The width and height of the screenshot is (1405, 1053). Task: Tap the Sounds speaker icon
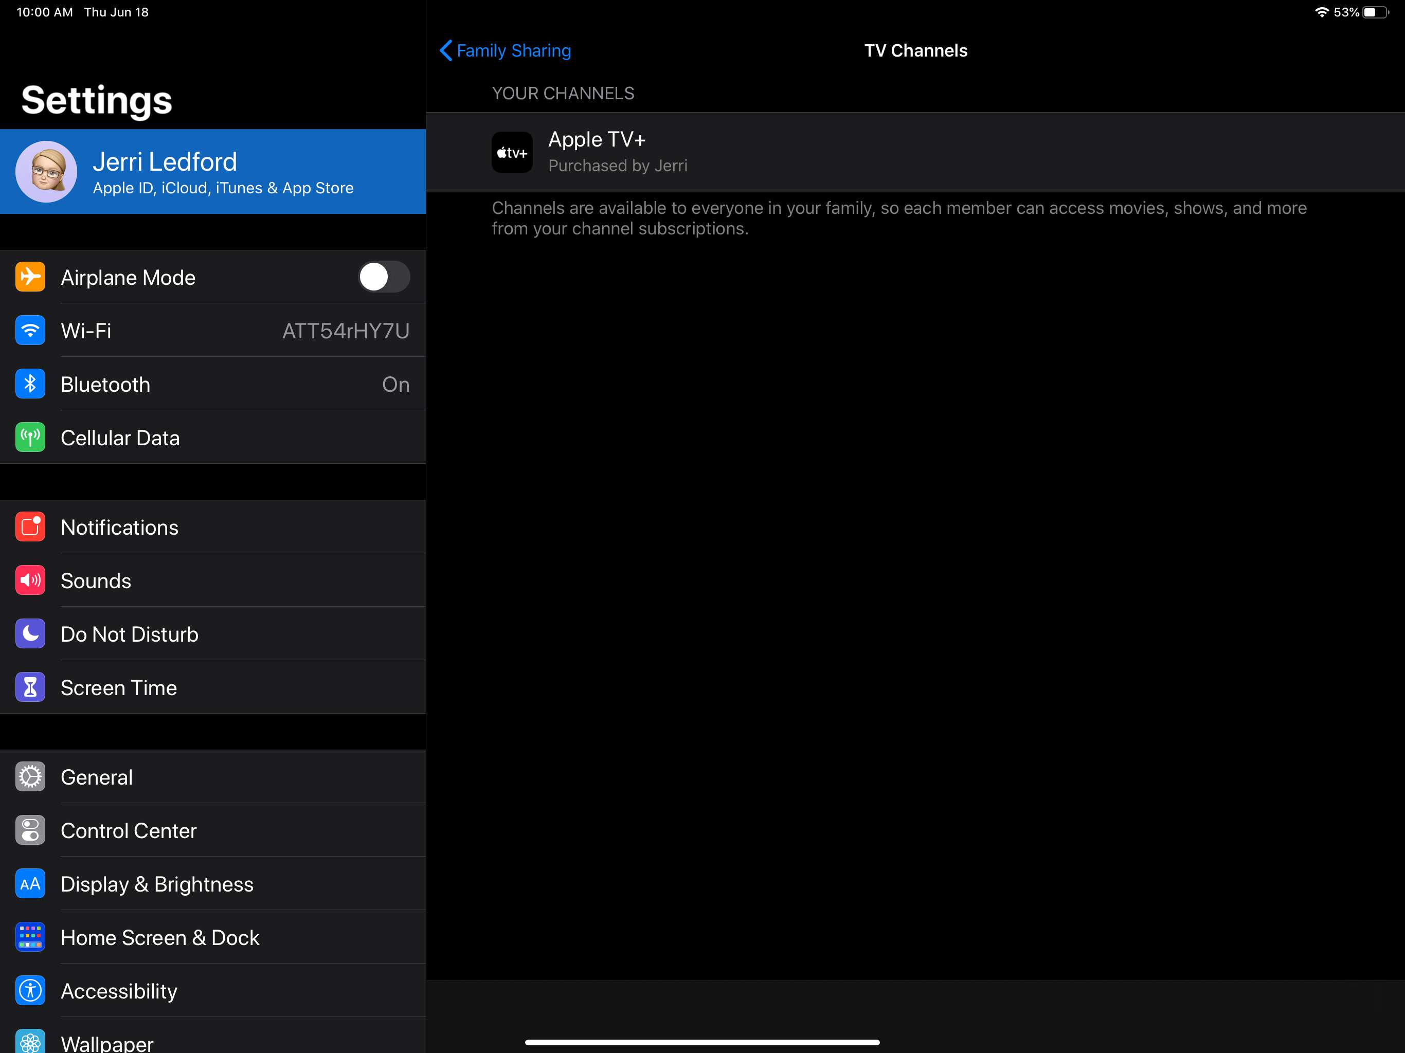(x=30, y=580)
